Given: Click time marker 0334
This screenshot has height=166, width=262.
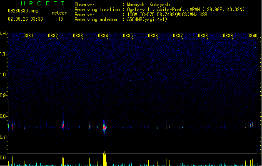Looking at the screenshot, I should tap(103, 36).
